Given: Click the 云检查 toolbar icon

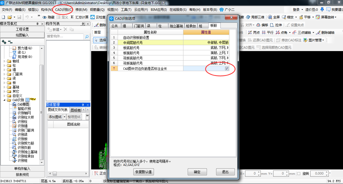Looking at the screenshot, I should coord(93,17).
